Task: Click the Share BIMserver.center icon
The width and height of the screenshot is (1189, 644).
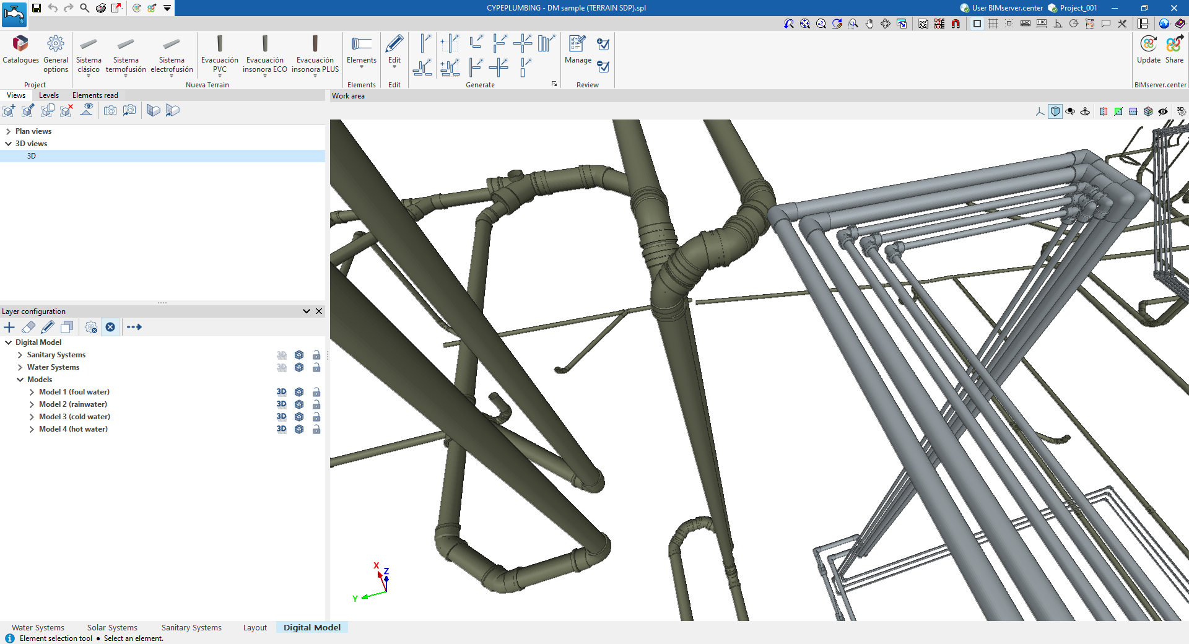Action: tap(1174, 50)
